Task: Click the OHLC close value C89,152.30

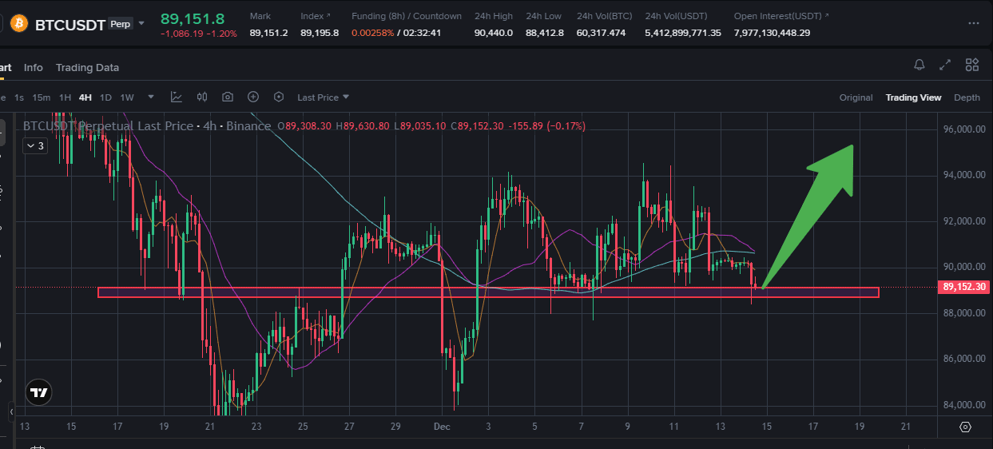Action: [x=479, y=126]
